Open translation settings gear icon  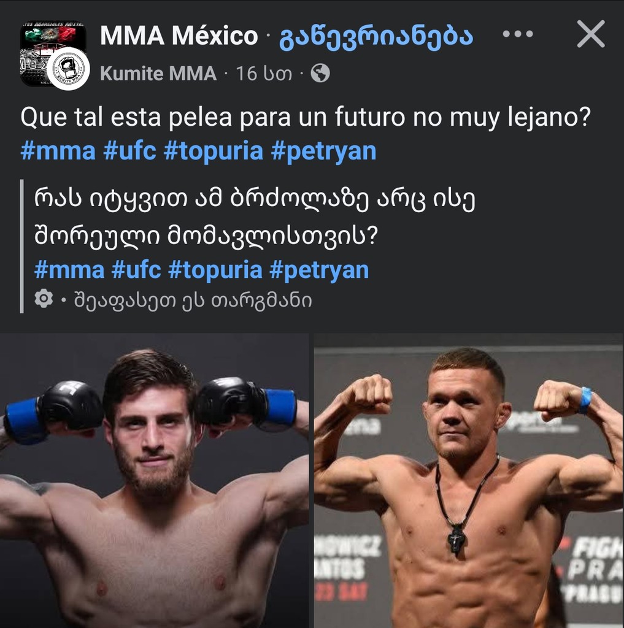(44, 299)
